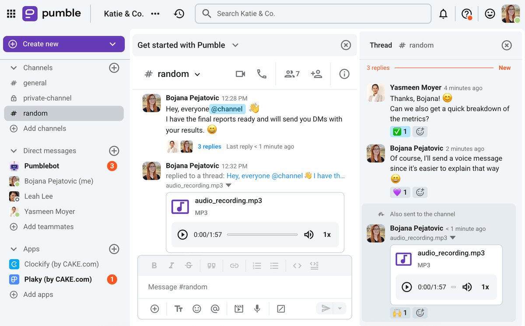The width and height of the screenshot is (525, 326).
Task: Click the microphone voice message icon
Action: pyautogui.click(x=257, y=309)
